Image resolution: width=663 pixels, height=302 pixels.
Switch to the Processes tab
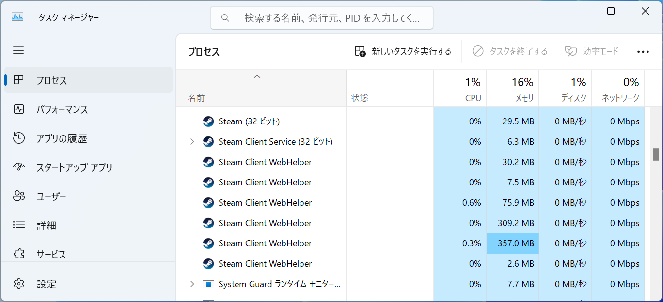88,80
